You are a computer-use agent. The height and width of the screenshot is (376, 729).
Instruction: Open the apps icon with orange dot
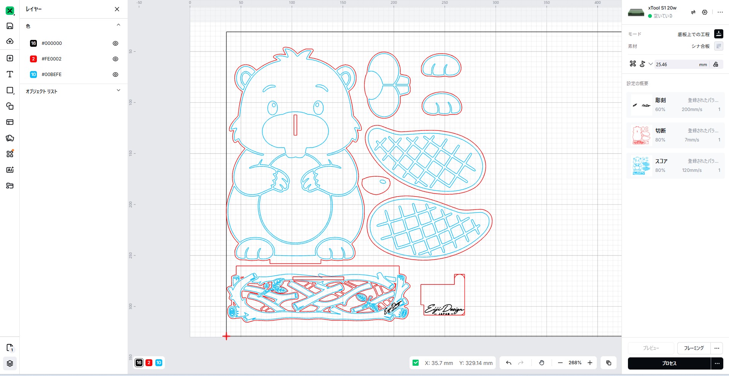[10, 154]
